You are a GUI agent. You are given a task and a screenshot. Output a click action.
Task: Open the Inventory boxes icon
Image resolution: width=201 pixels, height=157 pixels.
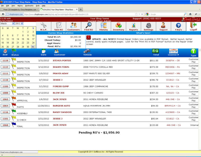pos(118,25)
